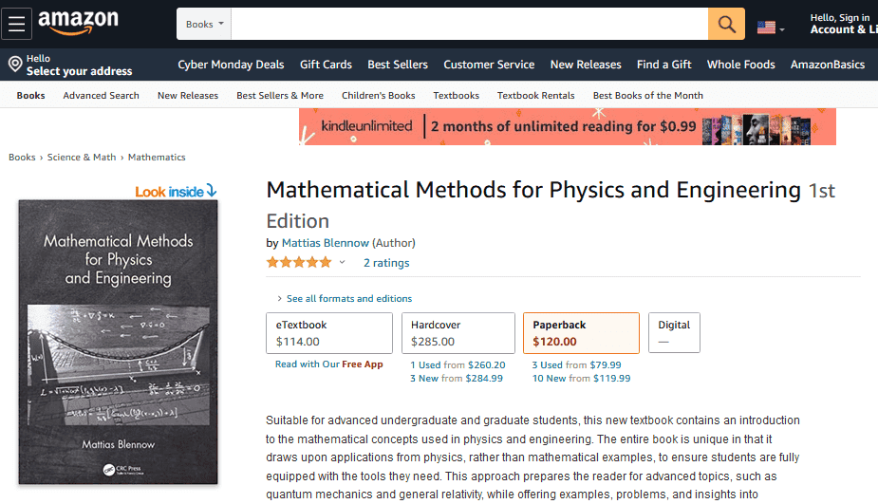Screen dimensions: 878x504
Task: Click Hello, Sign in account menu
Action: click(x=843, y=24)
